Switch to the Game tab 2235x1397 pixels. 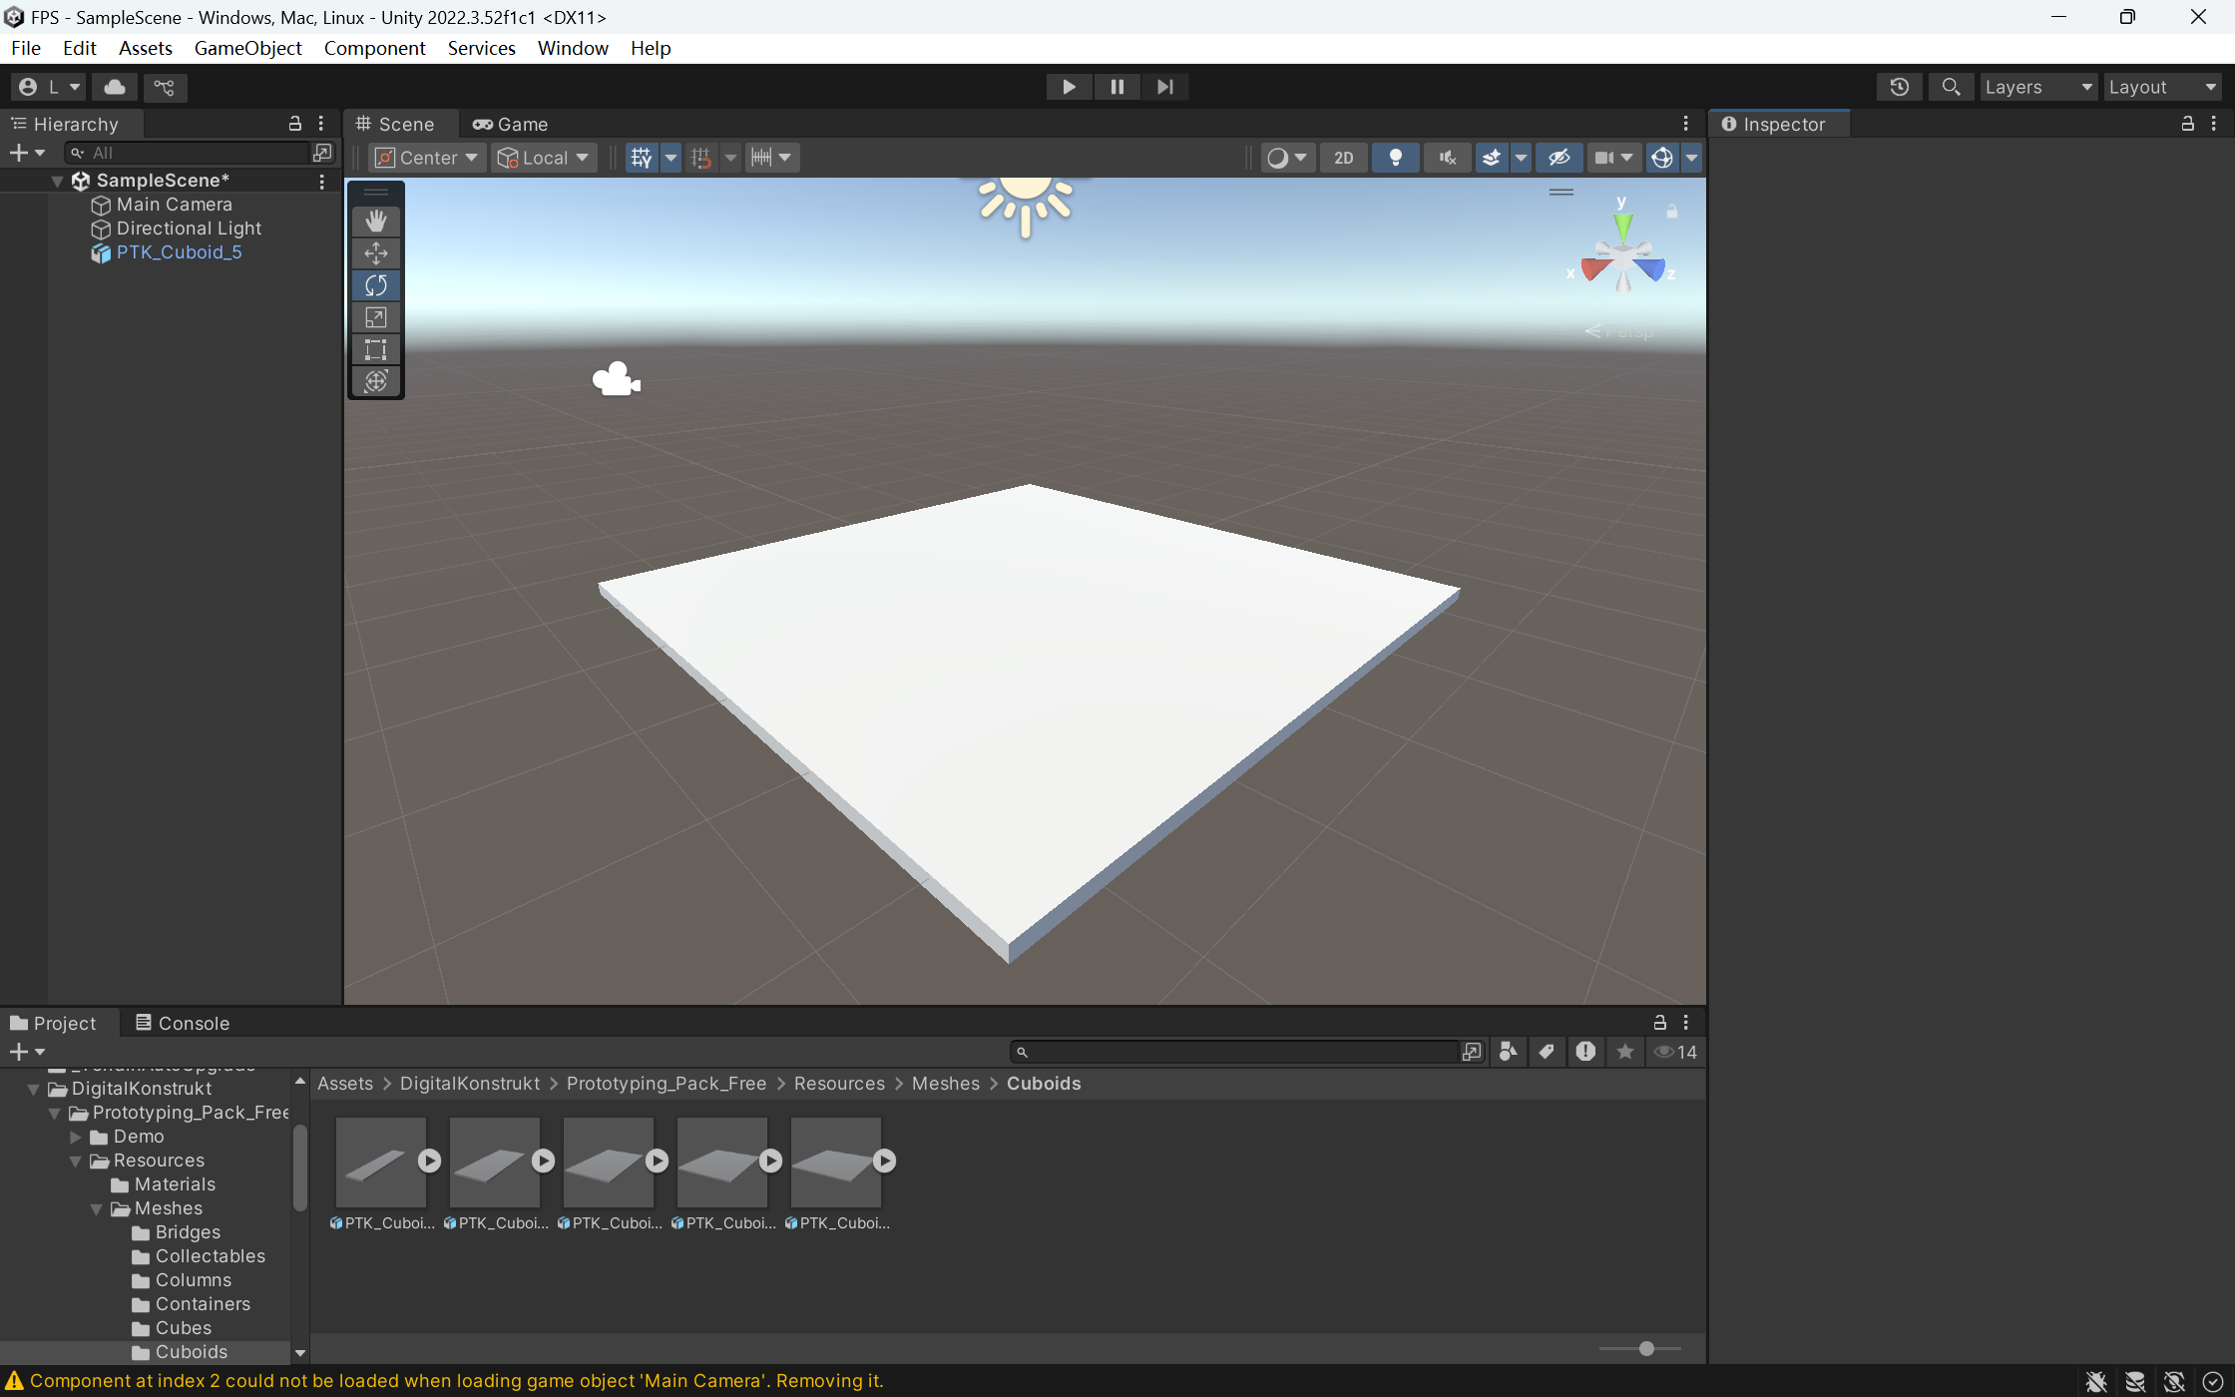pyautogui.click(x=511, y=124)
